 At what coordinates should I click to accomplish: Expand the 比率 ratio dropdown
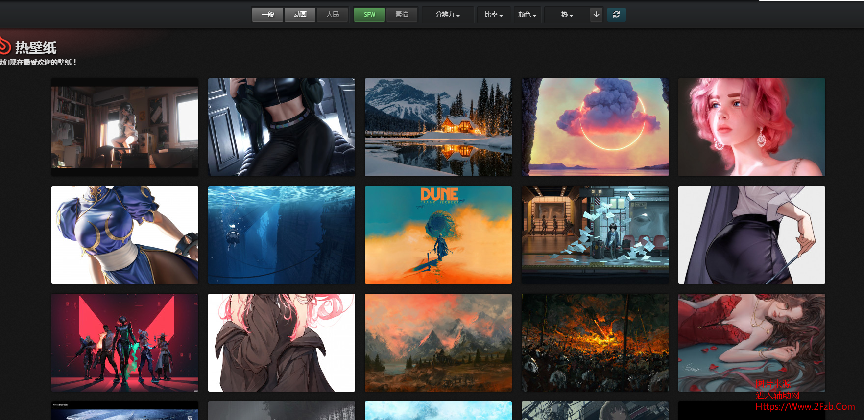coord(494,15)
